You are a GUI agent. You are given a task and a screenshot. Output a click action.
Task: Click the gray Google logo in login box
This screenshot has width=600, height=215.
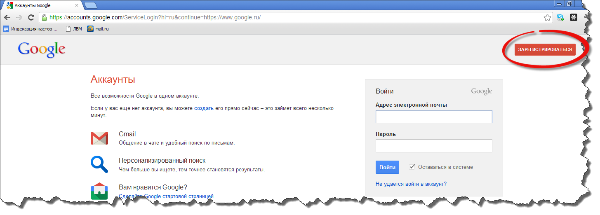coord(482,91)
